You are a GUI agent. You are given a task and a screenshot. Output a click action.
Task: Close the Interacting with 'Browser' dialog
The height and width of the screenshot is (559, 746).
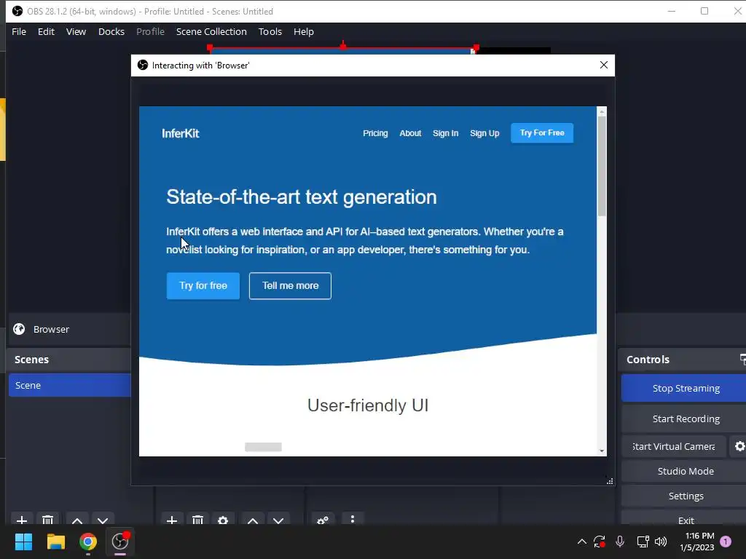[x=604, y=65]
